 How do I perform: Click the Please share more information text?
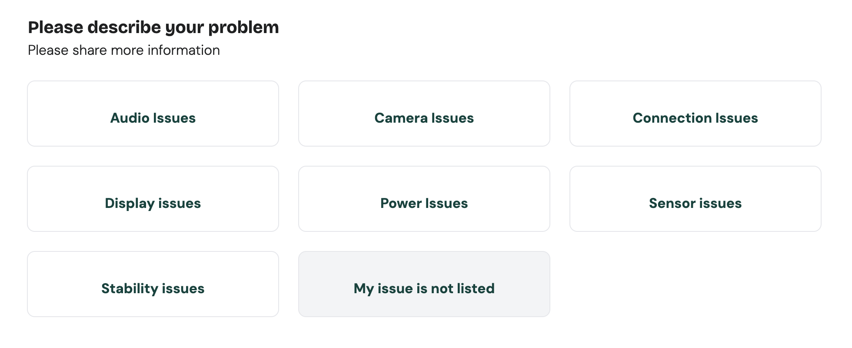click(x=124, y=50)
